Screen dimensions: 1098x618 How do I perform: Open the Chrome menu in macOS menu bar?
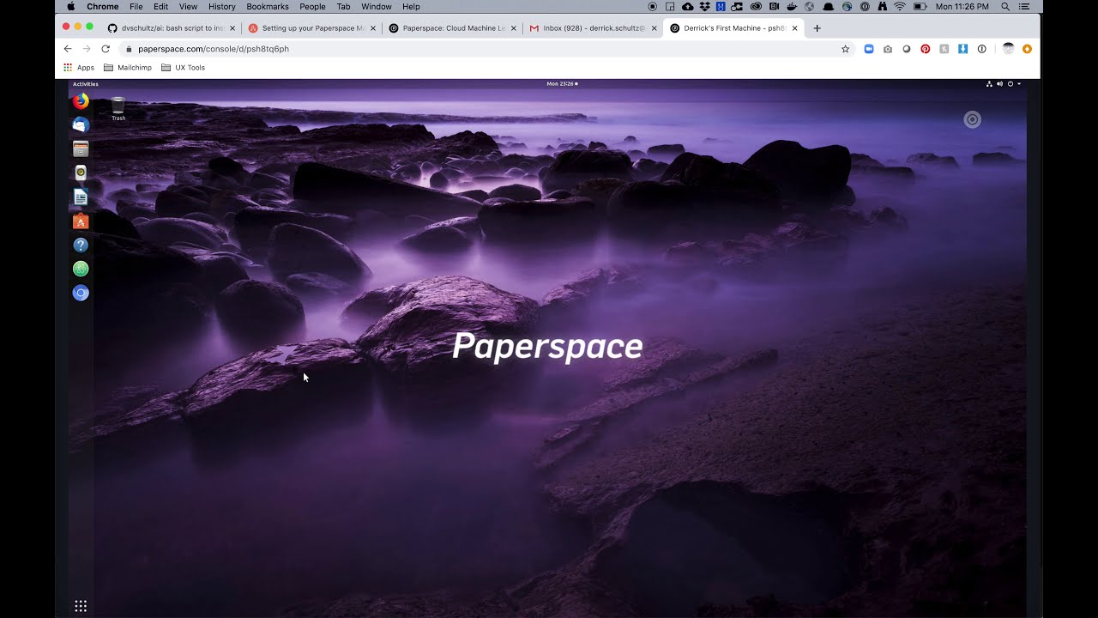pos(102,7)
